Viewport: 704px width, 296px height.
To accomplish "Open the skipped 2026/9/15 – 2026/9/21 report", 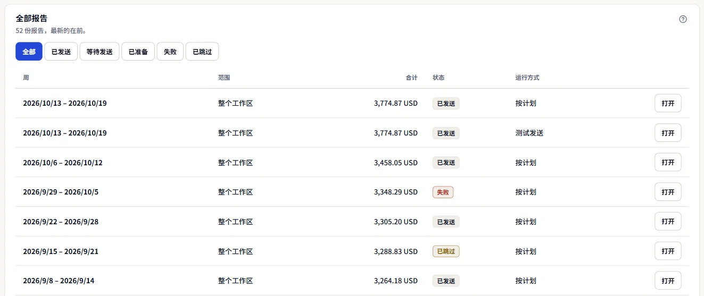I will (x=668, y=251).
